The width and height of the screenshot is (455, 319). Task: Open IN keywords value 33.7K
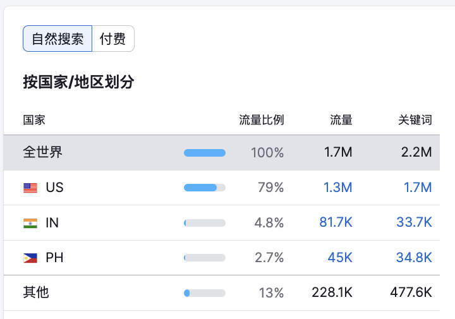(x=413, y=223)
